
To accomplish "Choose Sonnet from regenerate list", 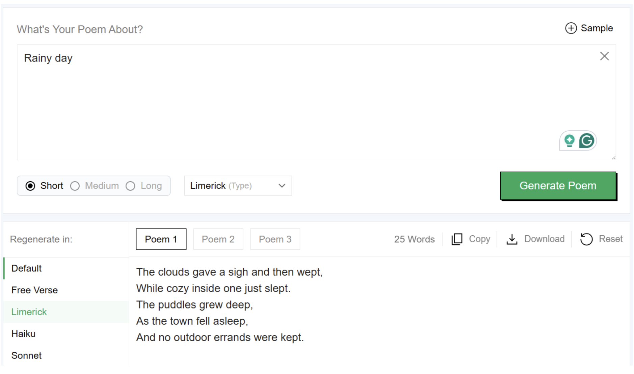I will [26, 355].
